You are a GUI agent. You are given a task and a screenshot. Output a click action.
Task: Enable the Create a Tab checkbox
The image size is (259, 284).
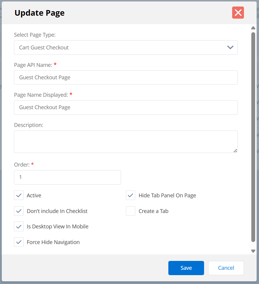pyautogui.click(x=131, y=211)
